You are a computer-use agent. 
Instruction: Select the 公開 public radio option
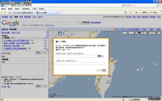point(3,80)
